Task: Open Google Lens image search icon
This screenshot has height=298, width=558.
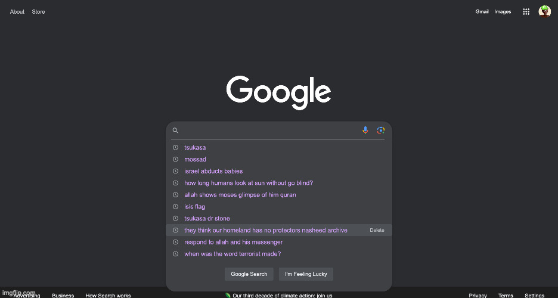Action: pos(381,130)
